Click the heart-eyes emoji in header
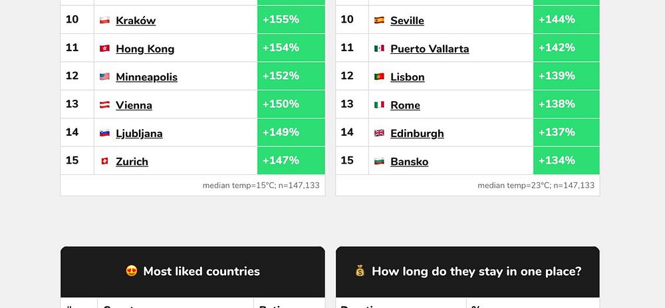The width and height of the screenshot is (665, 308). click(x=132, y=271)
